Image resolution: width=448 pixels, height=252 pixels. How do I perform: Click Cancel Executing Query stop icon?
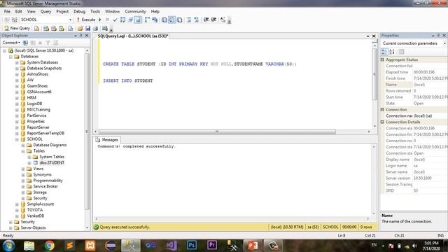coord(107,20)
